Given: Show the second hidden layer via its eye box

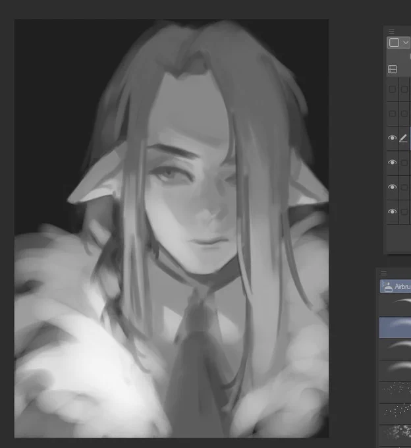Looking at the screenshot, I should (393, 114).
